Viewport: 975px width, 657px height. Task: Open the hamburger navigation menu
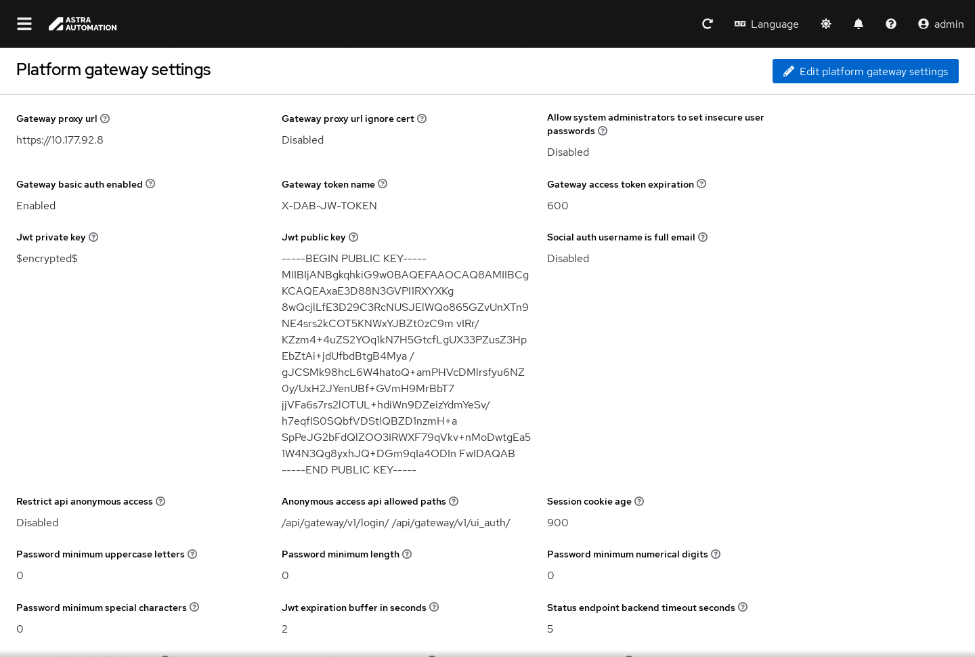[24, 24]
